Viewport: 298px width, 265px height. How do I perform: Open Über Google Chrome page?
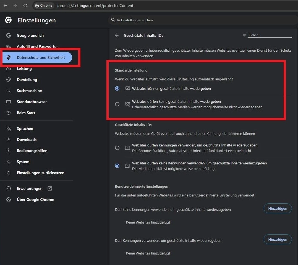pyautogui.click(x=36, y=200)
